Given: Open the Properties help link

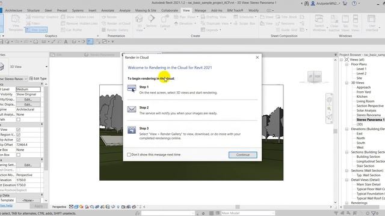Looking at the screenshot, I should [6, 205].
